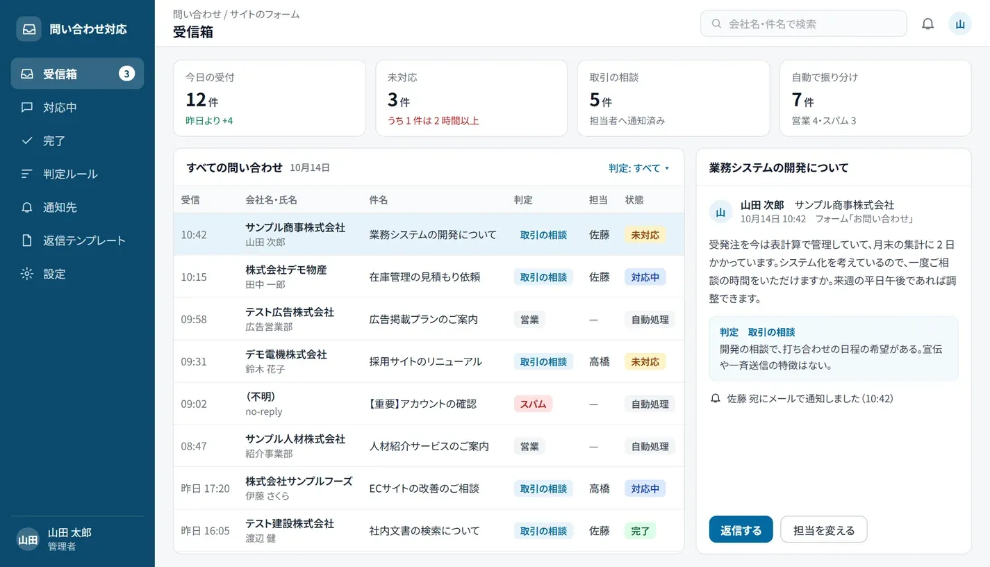Select the 株式会社デモ物産 row
990x567 pixels.
tap(429, 277)
